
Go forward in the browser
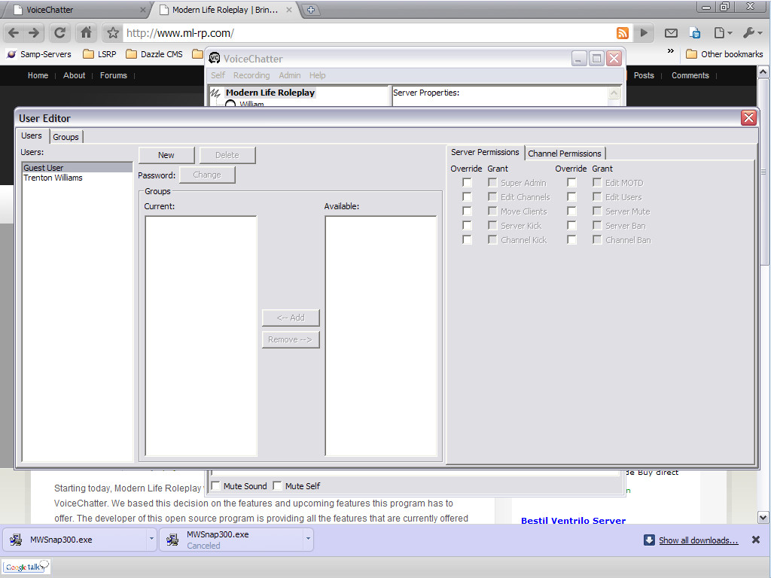point(34,33)
